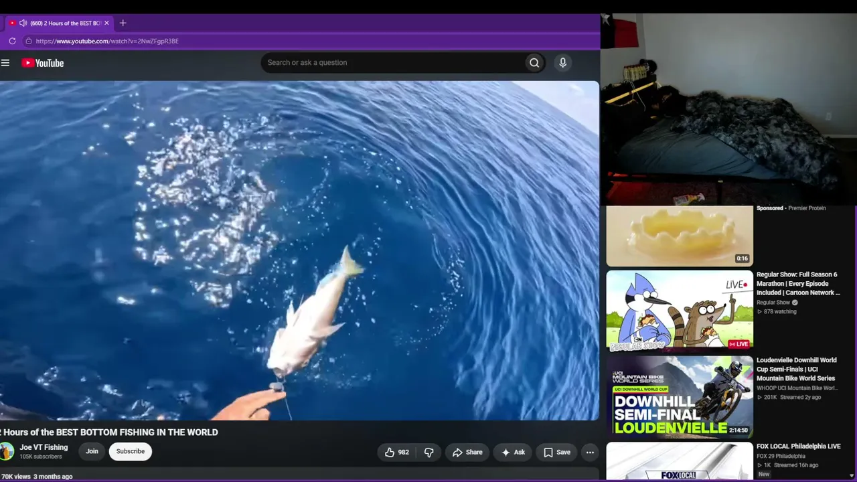This screenshot has height=482, width=857.
Task: Click the search magnifier button
Action: coord(534,63)
